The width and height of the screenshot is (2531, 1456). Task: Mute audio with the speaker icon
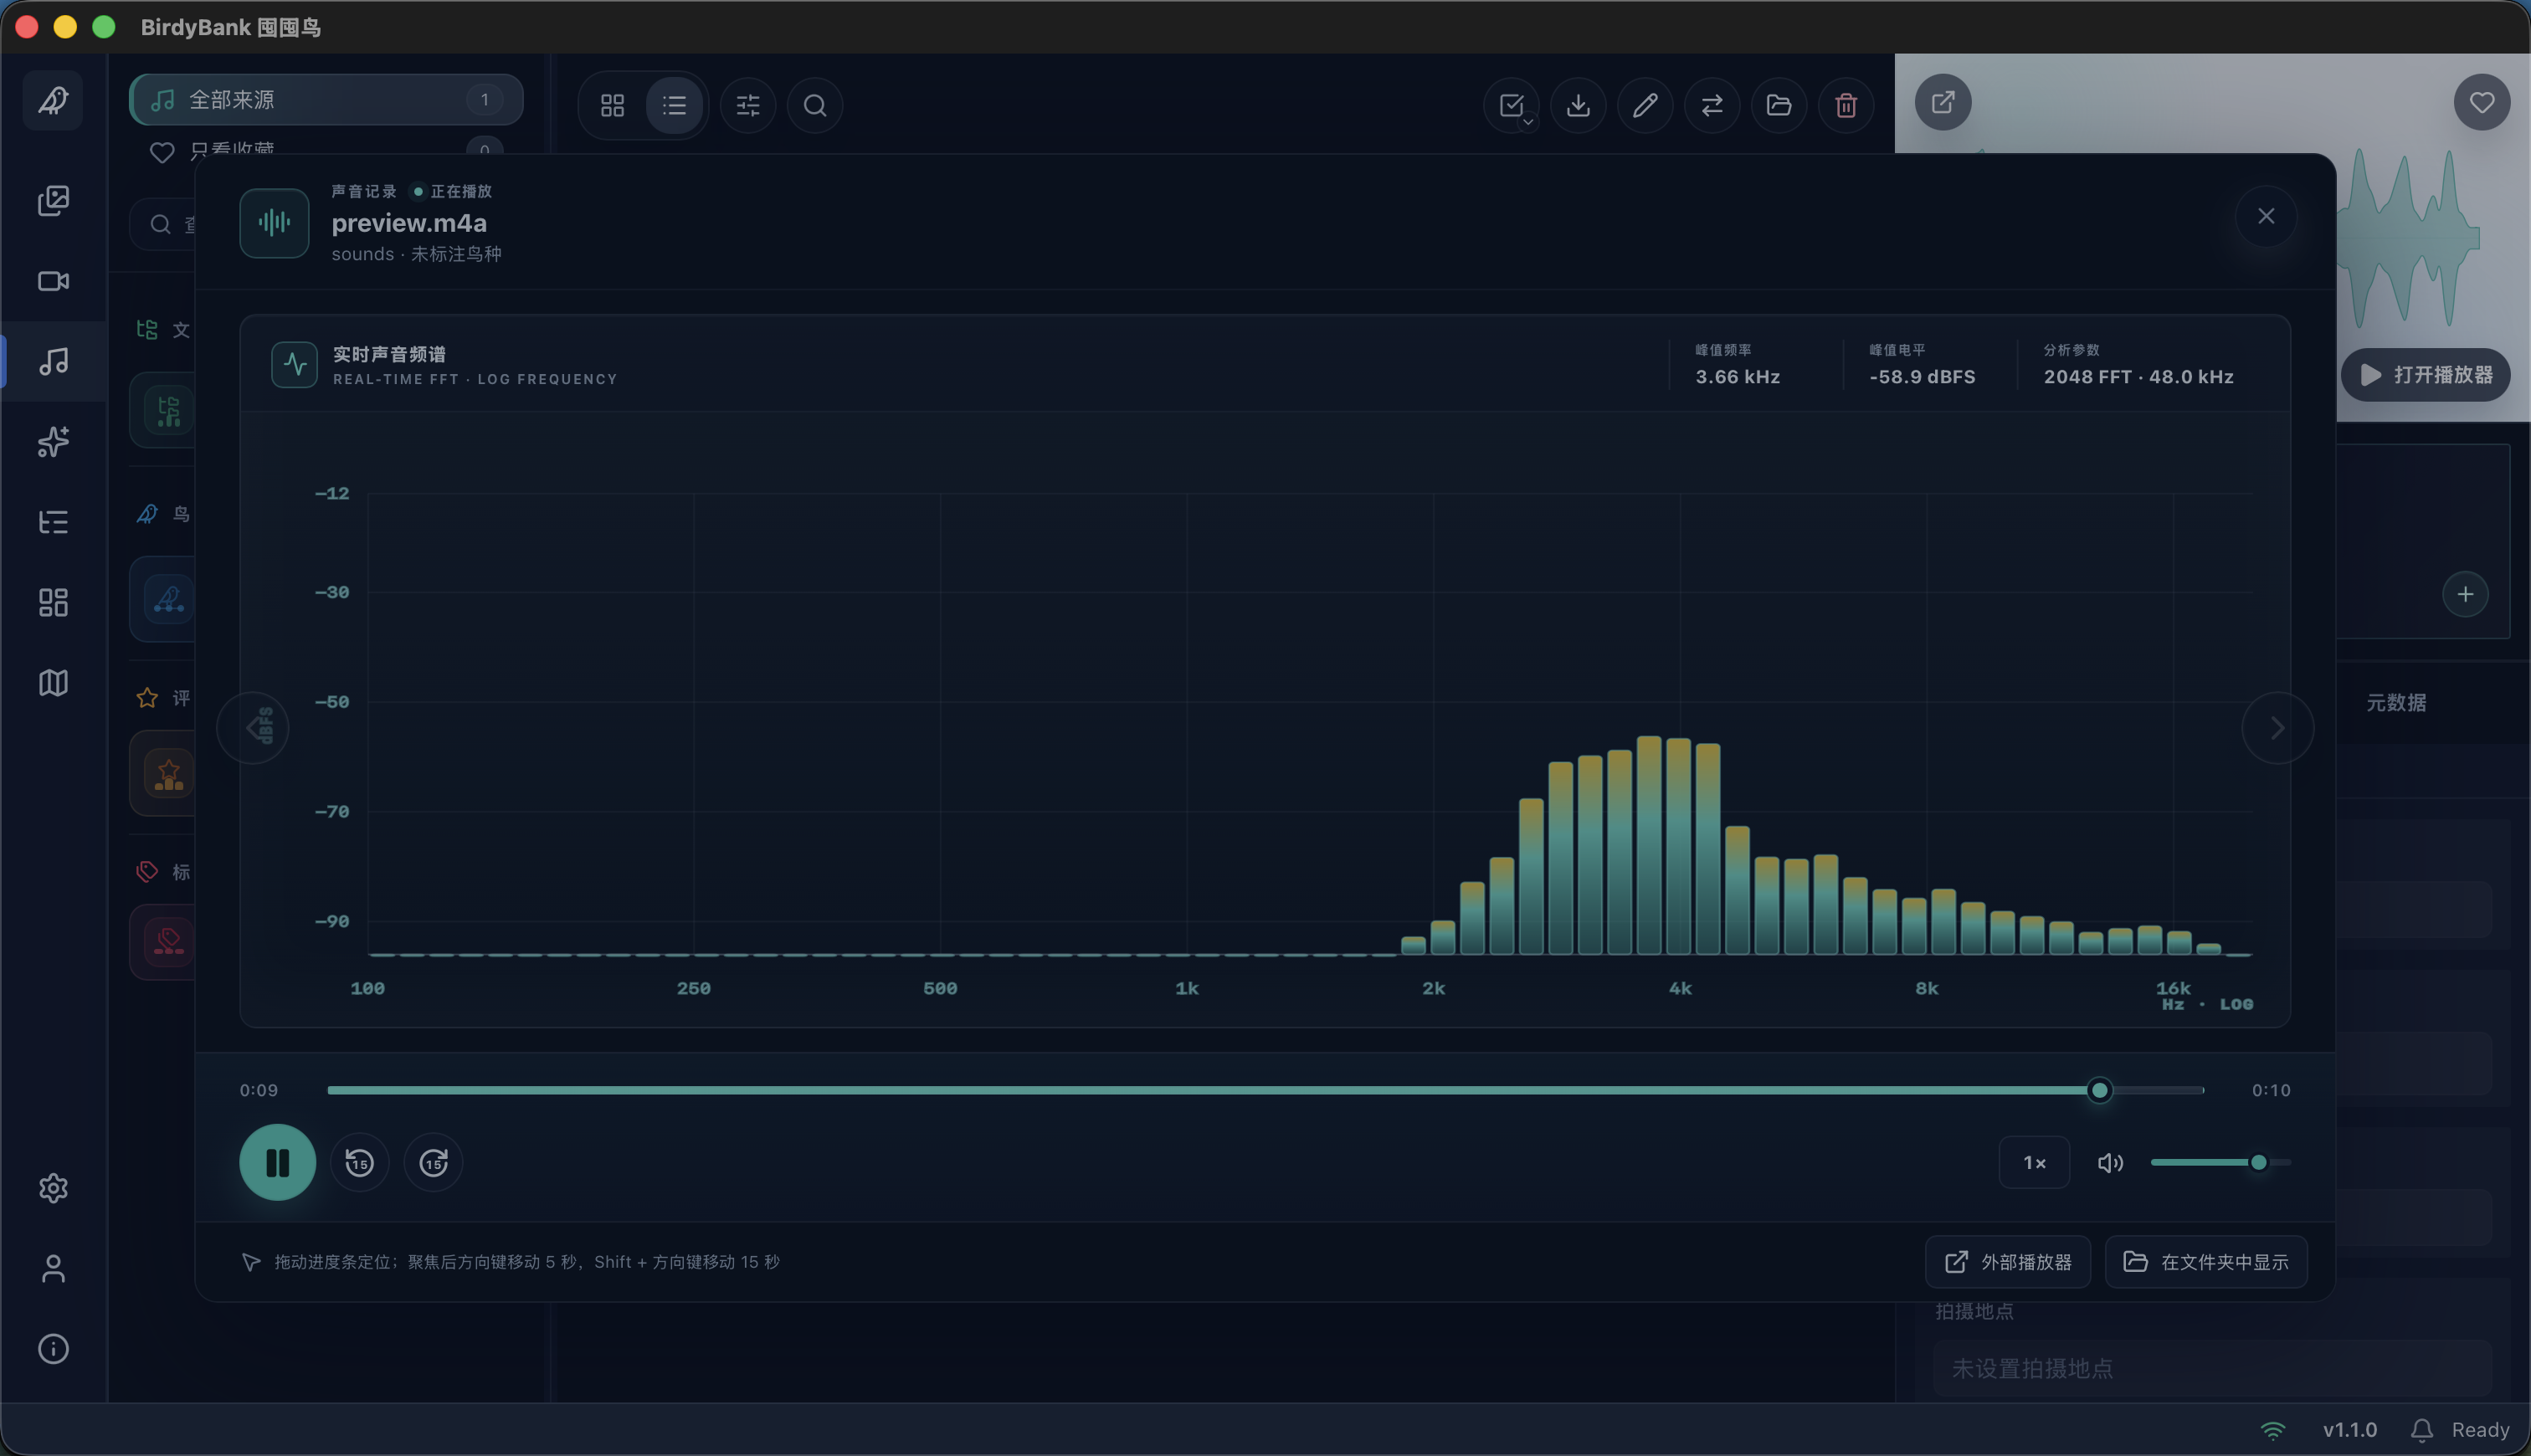(x=2110, y=1162)
